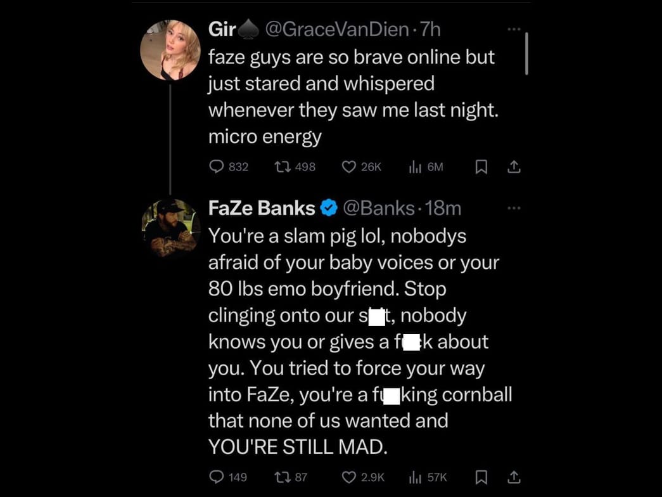Click the 7h timestamp on Grace's tweet
The image size is (662, 497).
tap(431, 29)
